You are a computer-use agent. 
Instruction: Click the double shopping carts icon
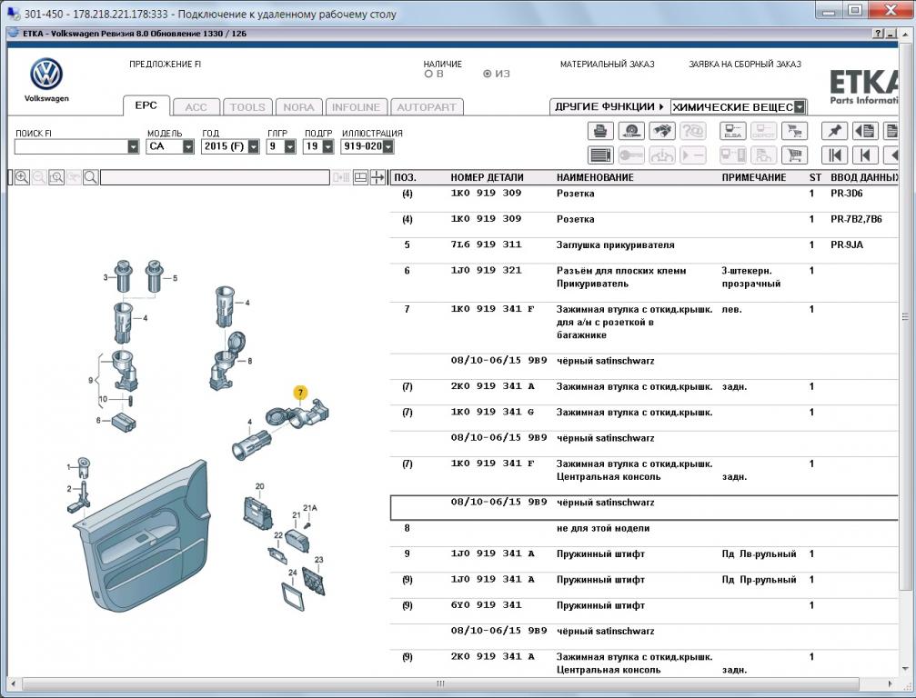coord(794,131)
